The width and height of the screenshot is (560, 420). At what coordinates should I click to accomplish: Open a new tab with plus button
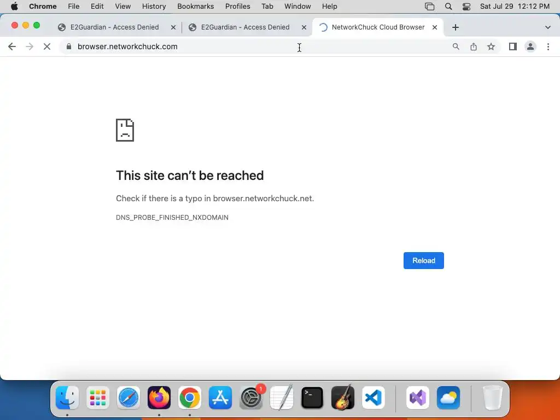(456, 27)
